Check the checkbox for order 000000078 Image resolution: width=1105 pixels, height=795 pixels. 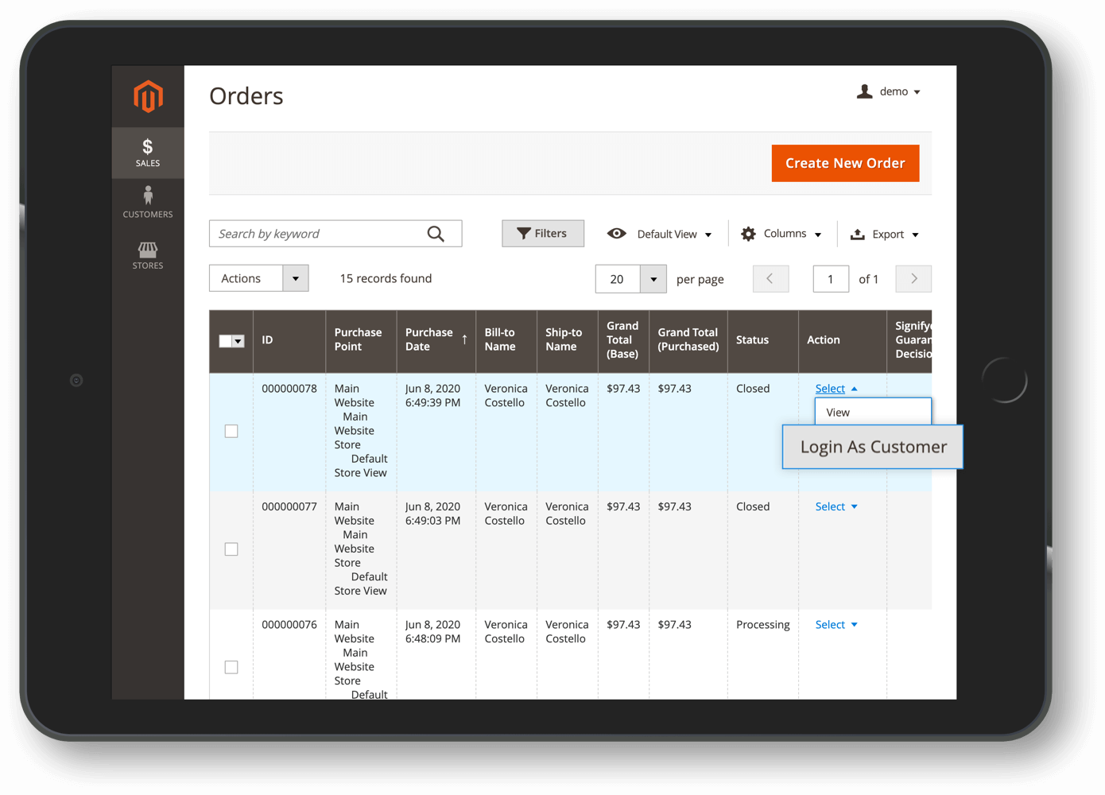pos(231,431)
